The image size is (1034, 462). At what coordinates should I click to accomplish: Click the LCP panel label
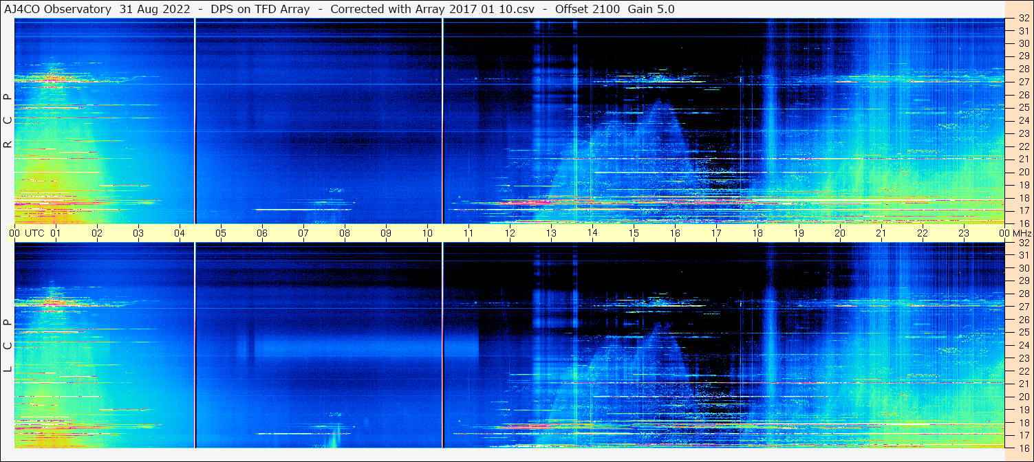8,346
